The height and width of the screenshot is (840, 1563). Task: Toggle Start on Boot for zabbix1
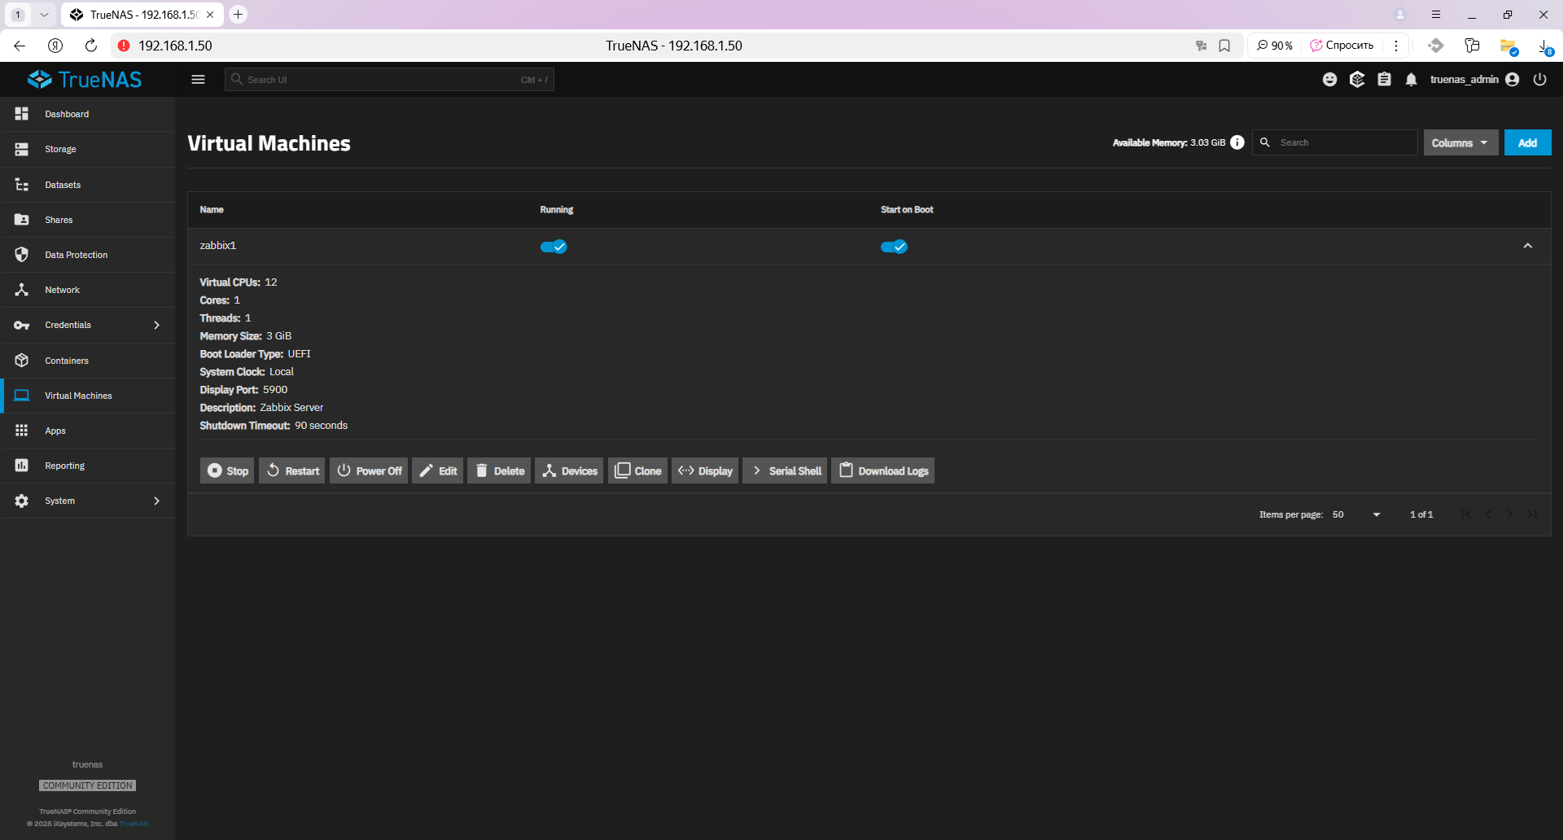click(x=894, y=247)
